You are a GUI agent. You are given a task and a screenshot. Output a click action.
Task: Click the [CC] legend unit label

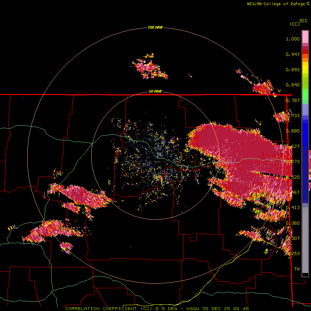click(x=295, y=24)
